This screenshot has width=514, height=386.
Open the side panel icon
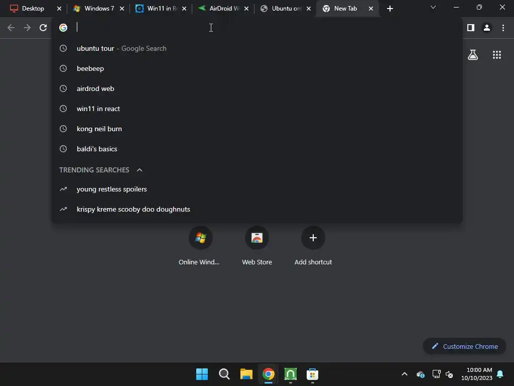click(471, 28)
